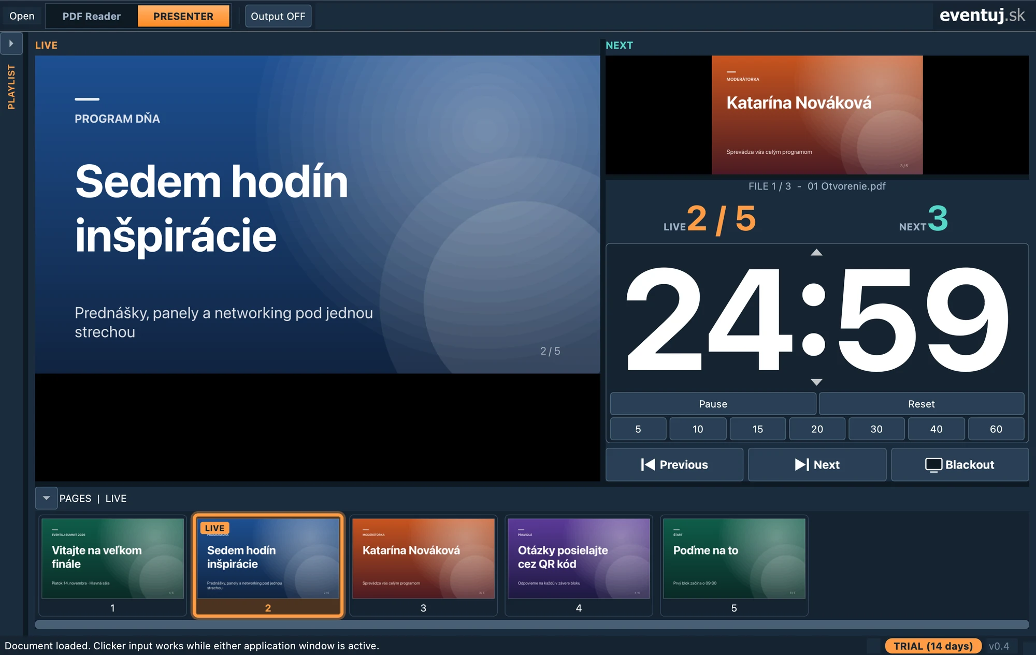This screenshot has height=655, width=1036.
Task: Toggle Blackout screen output
Action: [x=960, y=465]
